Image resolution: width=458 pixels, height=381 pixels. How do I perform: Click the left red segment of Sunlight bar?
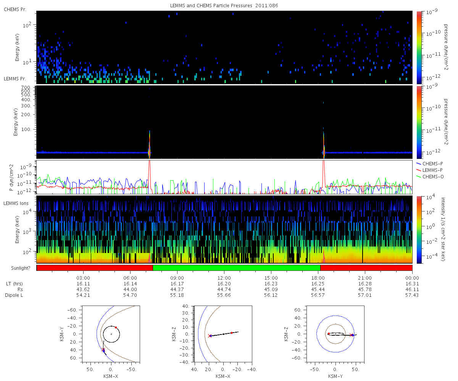(95, 268)
